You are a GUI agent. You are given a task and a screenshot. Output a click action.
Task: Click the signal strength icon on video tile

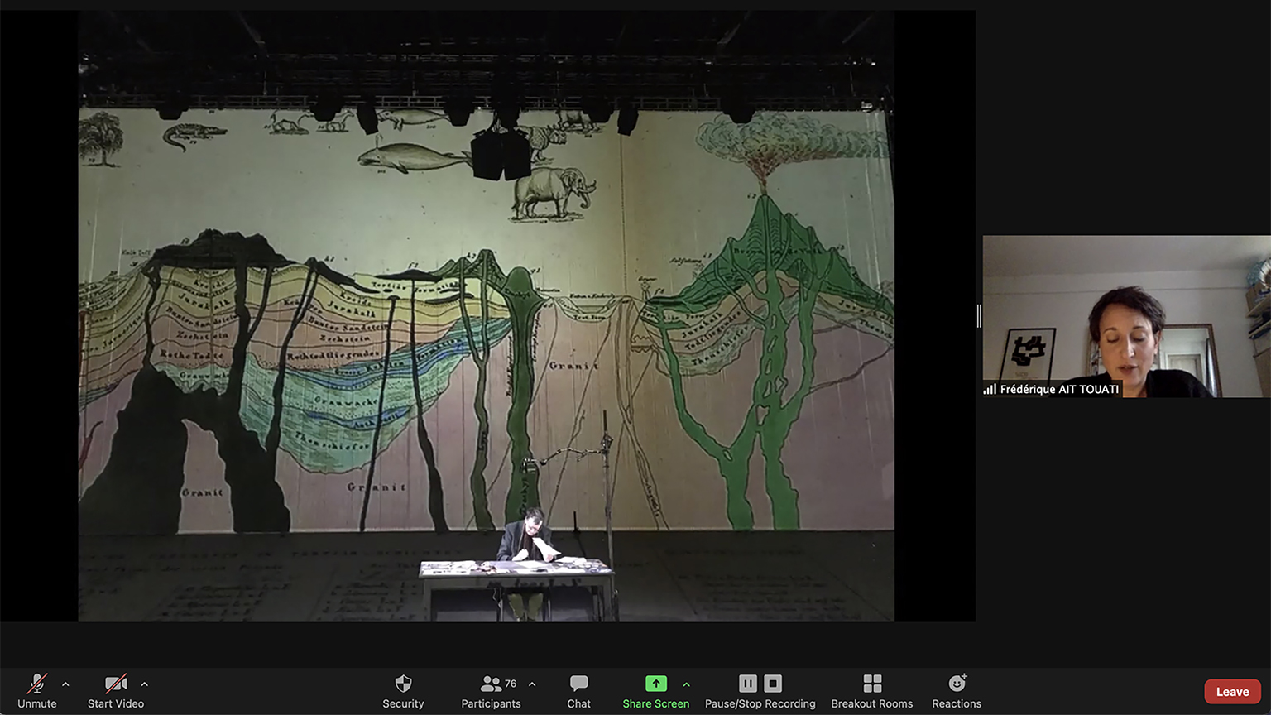tap(990, 389)
